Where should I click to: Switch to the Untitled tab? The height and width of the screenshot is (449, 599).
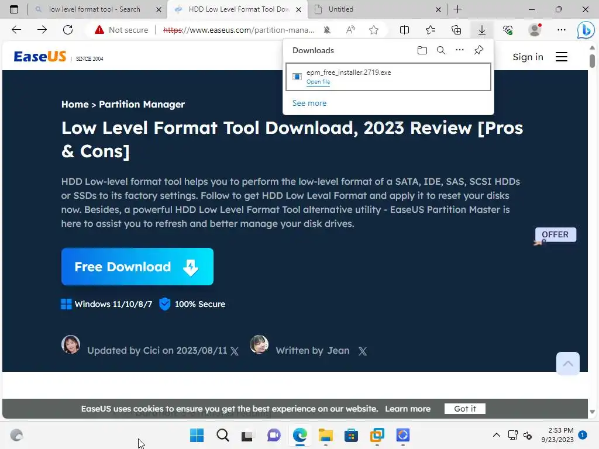tap(341, 9)
